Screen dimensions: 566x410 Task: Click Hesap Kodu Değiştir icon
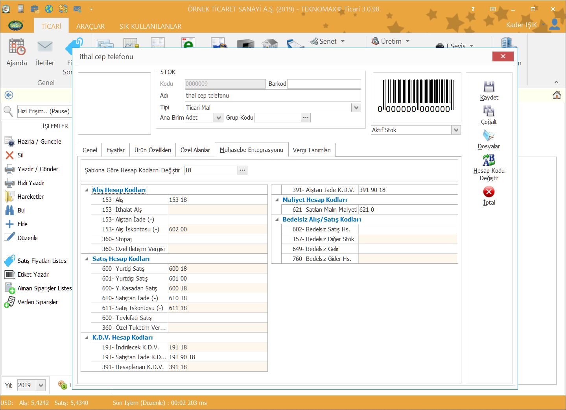pyautogui.click(x=489, y=160)
